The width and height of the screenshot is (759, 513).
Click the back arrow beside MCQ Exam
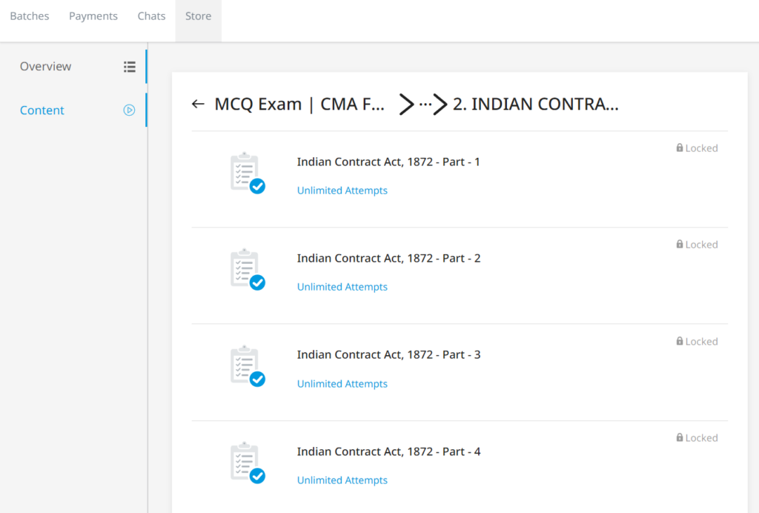point(198,105)
